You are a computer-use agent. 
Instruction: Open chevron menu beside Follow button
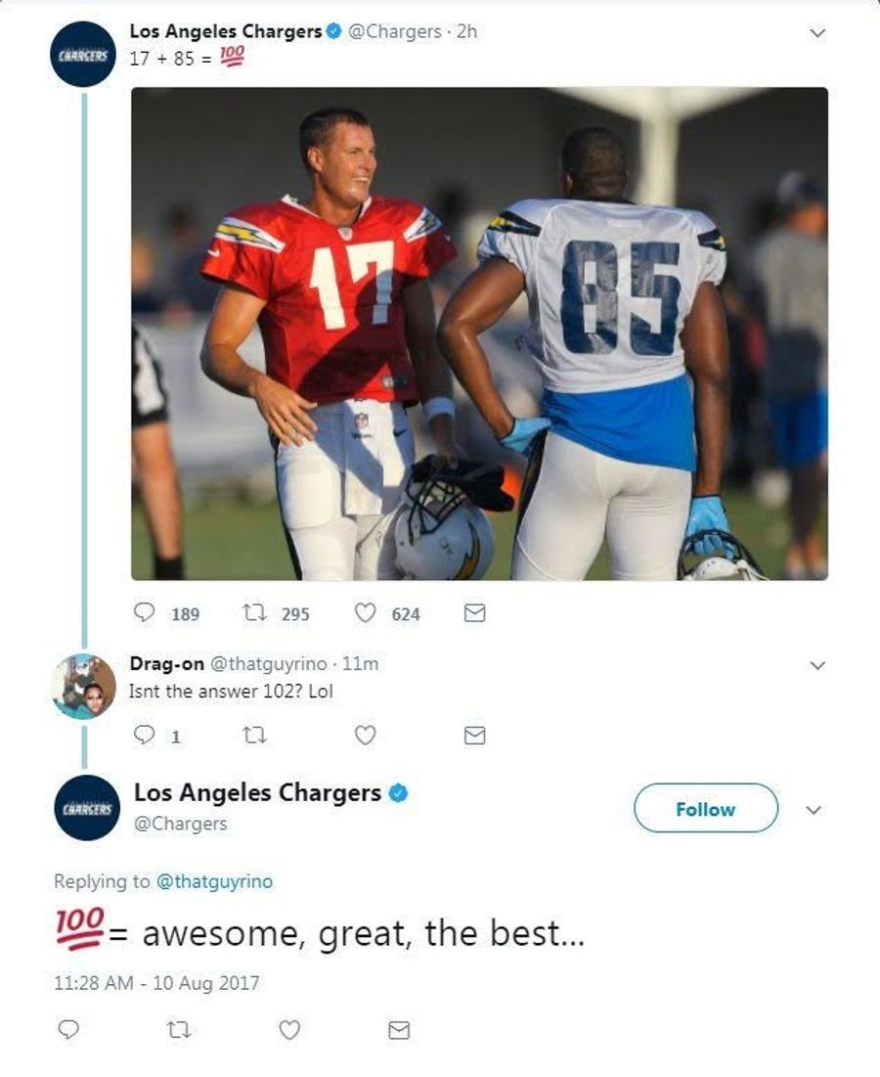pos(814,810)
